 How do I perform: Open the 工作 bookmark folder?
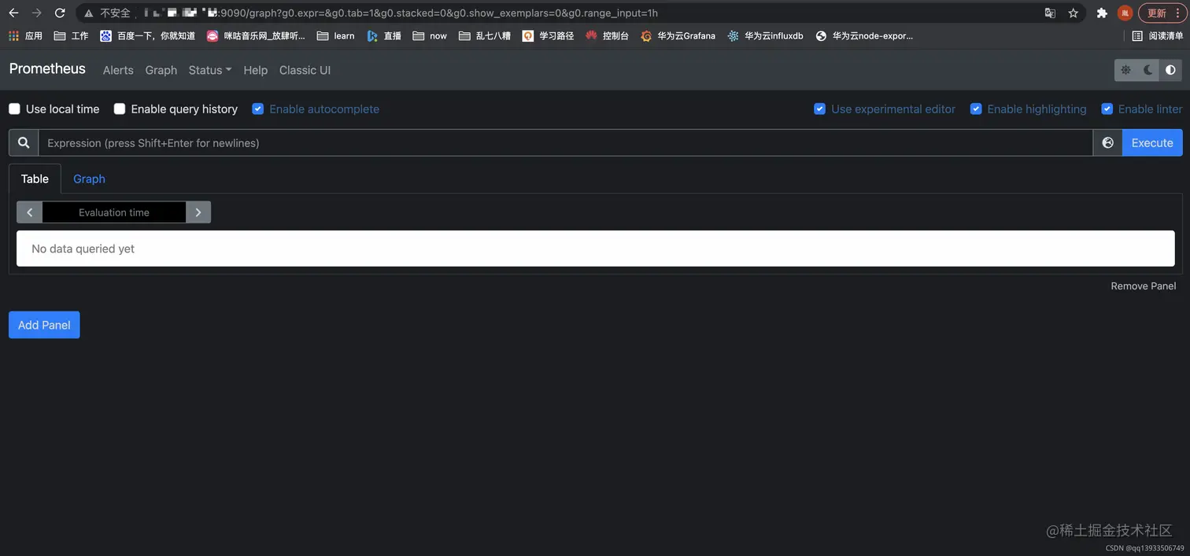[71, 36]
